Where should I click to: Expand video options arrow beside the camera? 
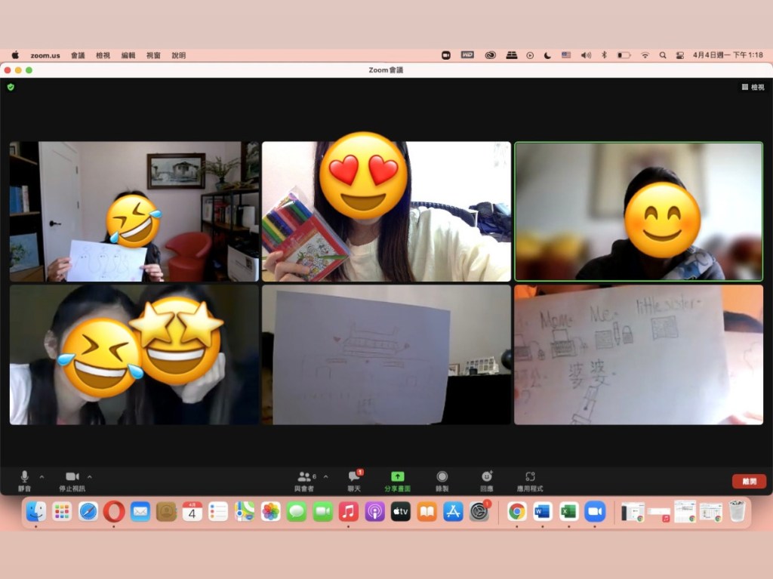90,476
